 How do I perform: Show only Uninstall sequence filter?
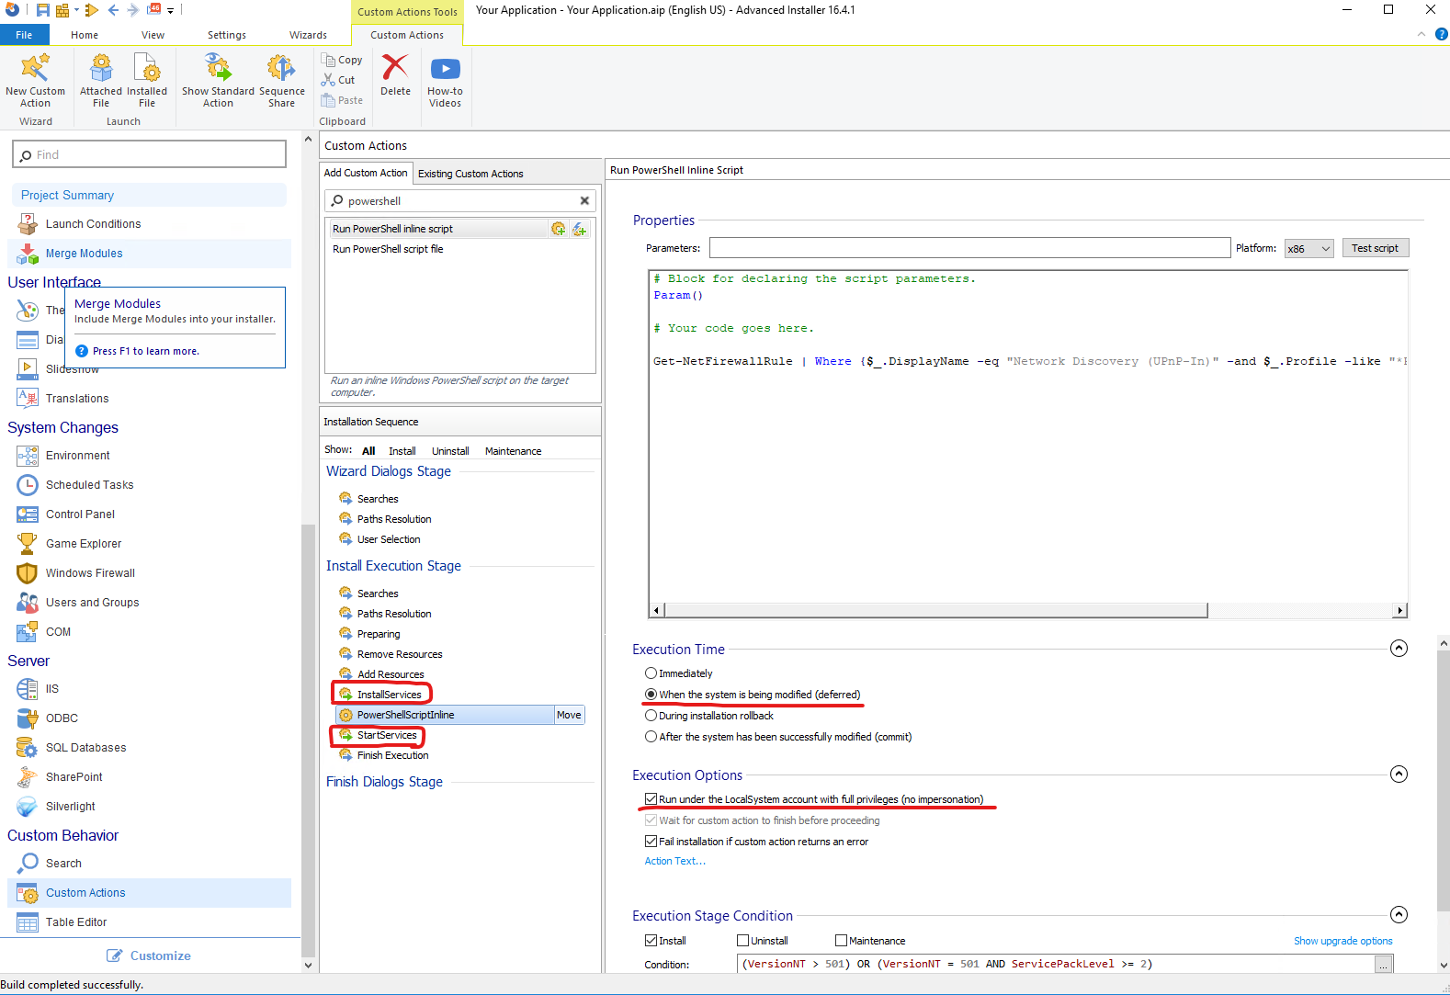[x=450, y=451]
